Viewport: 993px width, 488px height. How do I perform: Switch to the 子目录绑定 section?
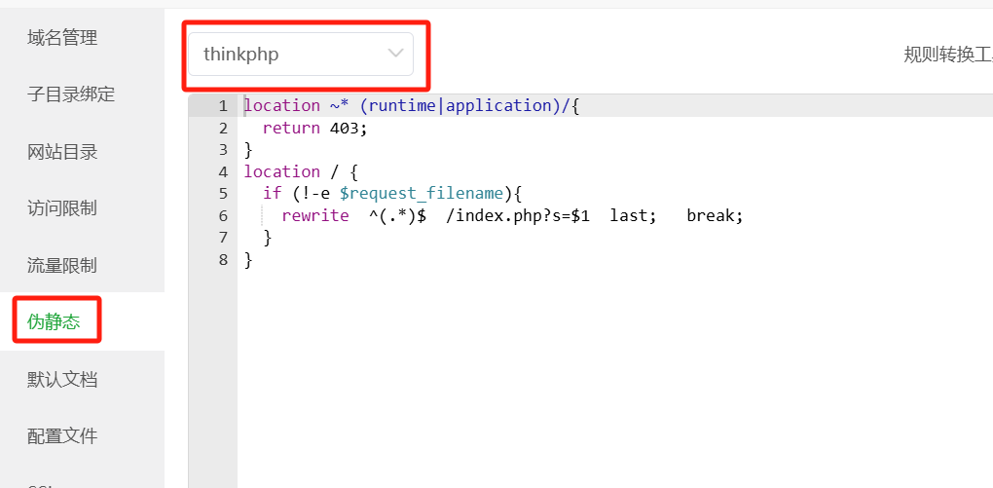coord(71,94)
